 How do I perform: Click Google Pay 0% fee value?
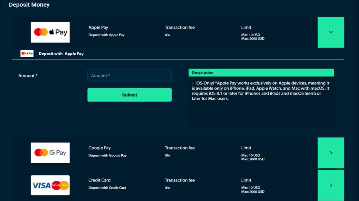(x=167, y=155)
